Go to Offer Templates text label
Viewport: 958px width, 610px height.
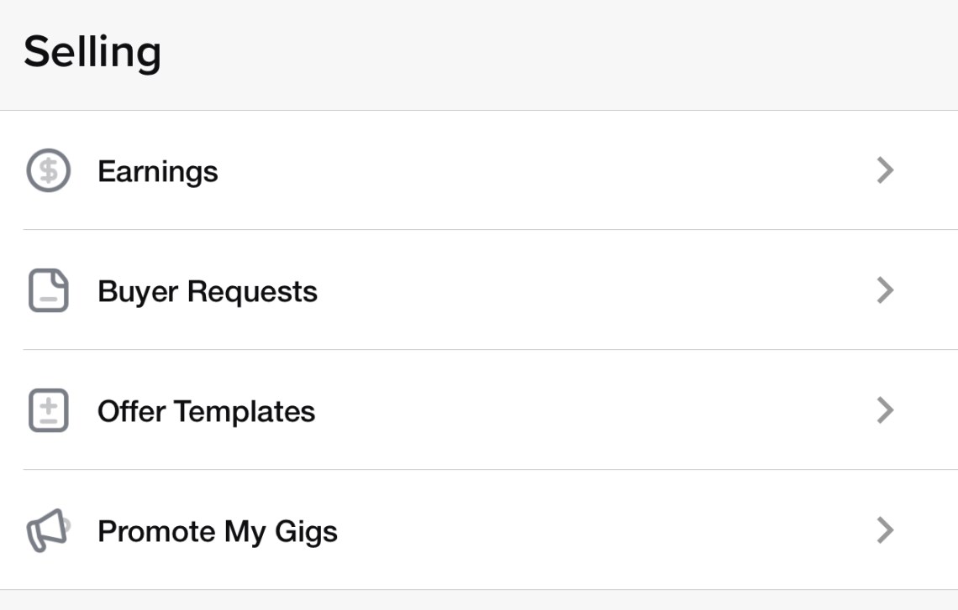(x=207, y=411)
